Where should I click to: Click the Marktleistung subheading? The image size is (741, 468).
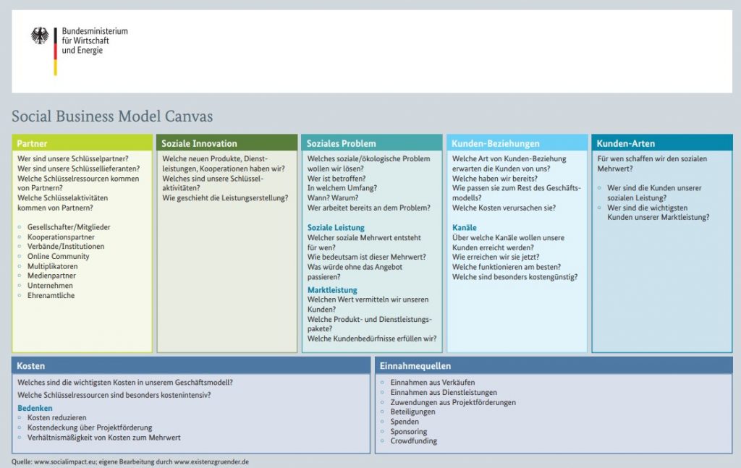click(332, 290)
